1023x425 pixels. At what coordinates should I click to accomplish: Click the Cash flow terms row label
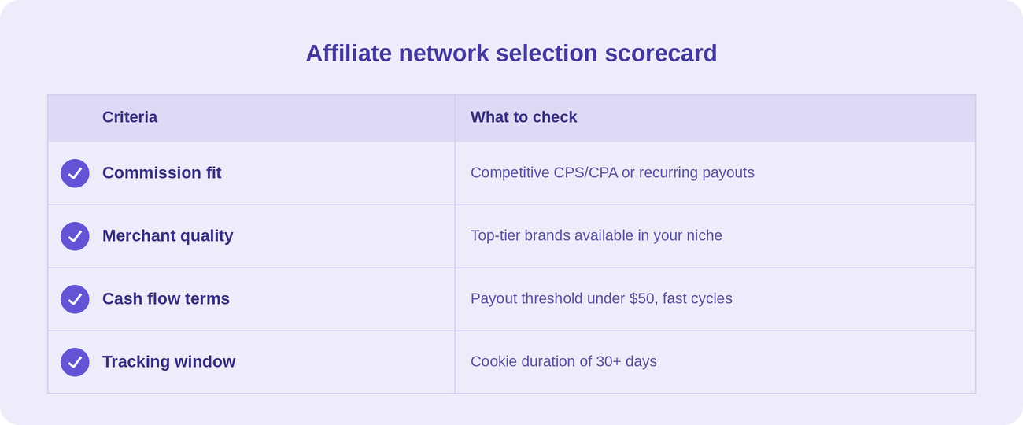[x=166, y=298]
